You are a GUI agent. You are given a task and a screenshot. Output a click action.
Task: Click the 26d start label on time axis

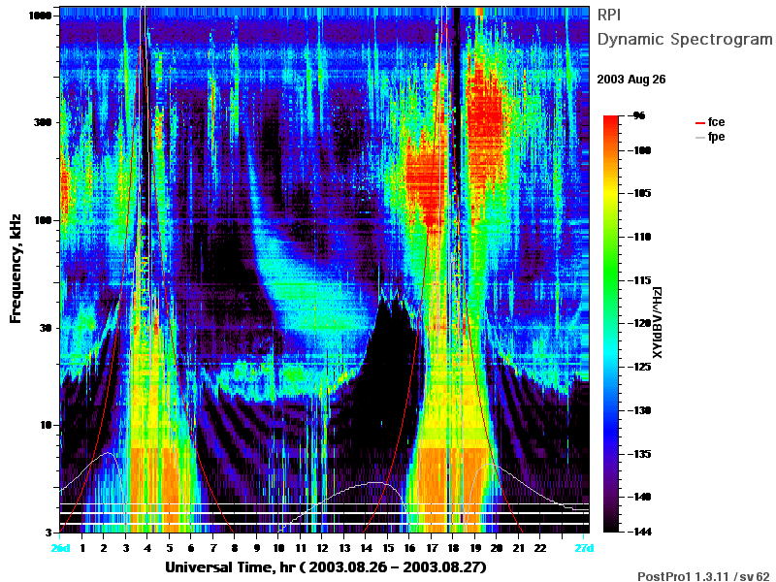[x=60, y=548]
